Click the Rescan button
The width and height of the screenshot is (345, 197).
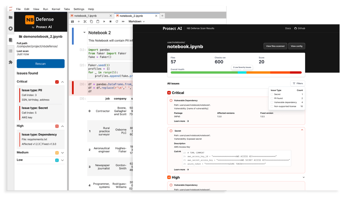41,64
